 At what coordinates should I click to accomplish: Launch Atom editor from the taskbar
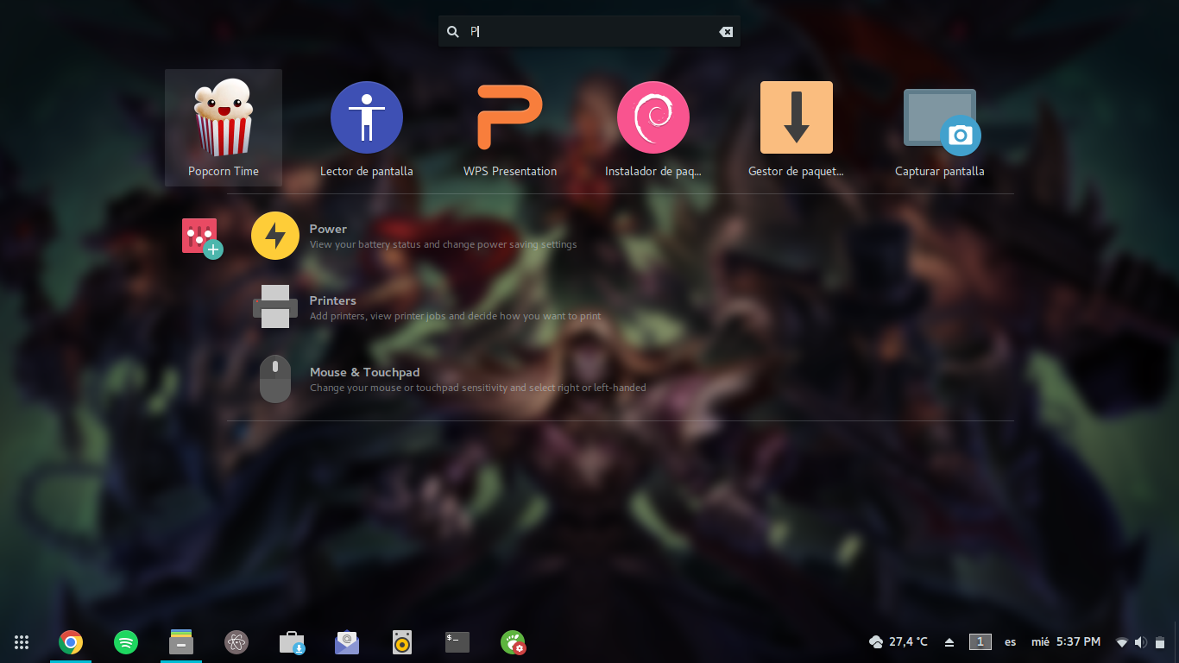pos(236,642)
